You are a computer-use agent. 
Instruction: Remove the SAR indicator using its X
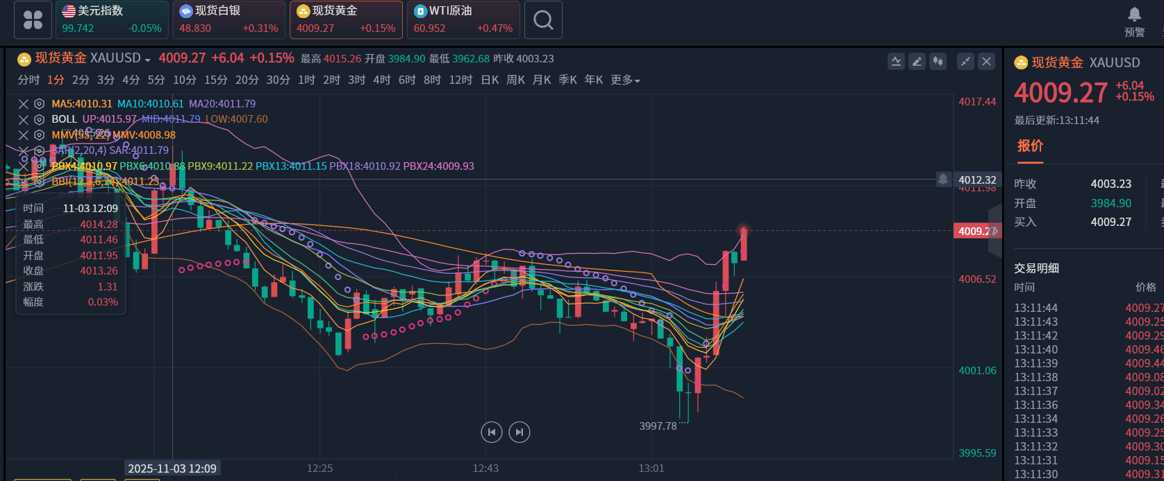tap(24, 150)
